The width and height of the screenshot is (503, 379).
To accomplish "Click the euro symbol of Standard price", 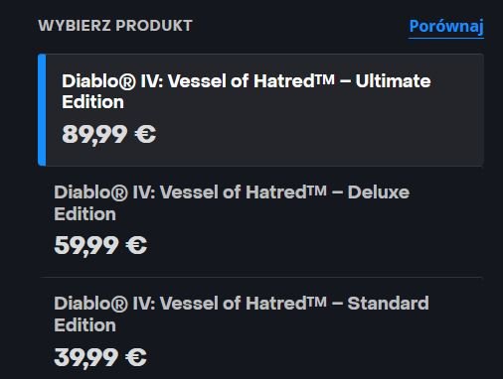I will (136, 357).
